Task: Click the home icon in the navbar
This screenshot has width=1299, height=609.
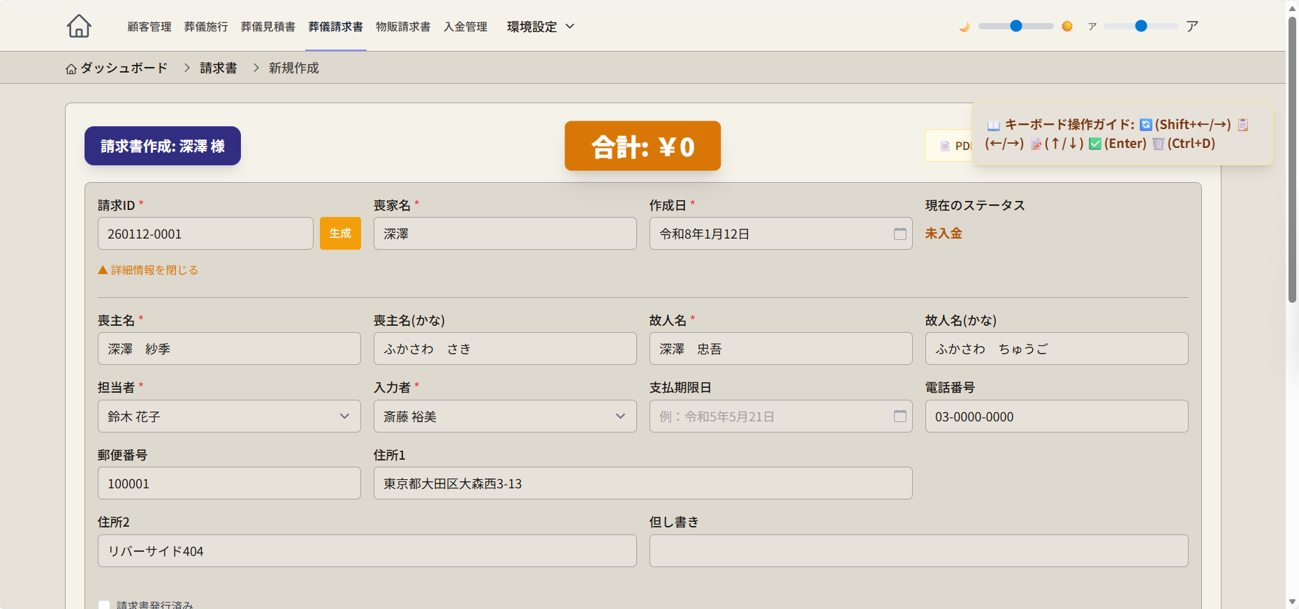Action: pyautogui.click(x=79, y=26)
